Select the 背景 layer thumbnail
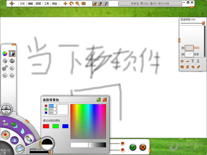Screen dimensions: 207x155 click(x=189, y=54)
